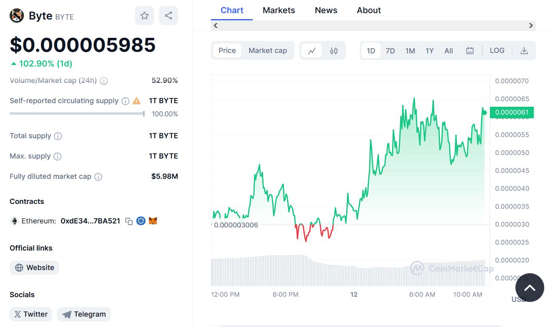This screenshot has height=327, width=549.
Task: Click the circulating supply progress bar
Action: pyautogui.click(x=77, y=114)
